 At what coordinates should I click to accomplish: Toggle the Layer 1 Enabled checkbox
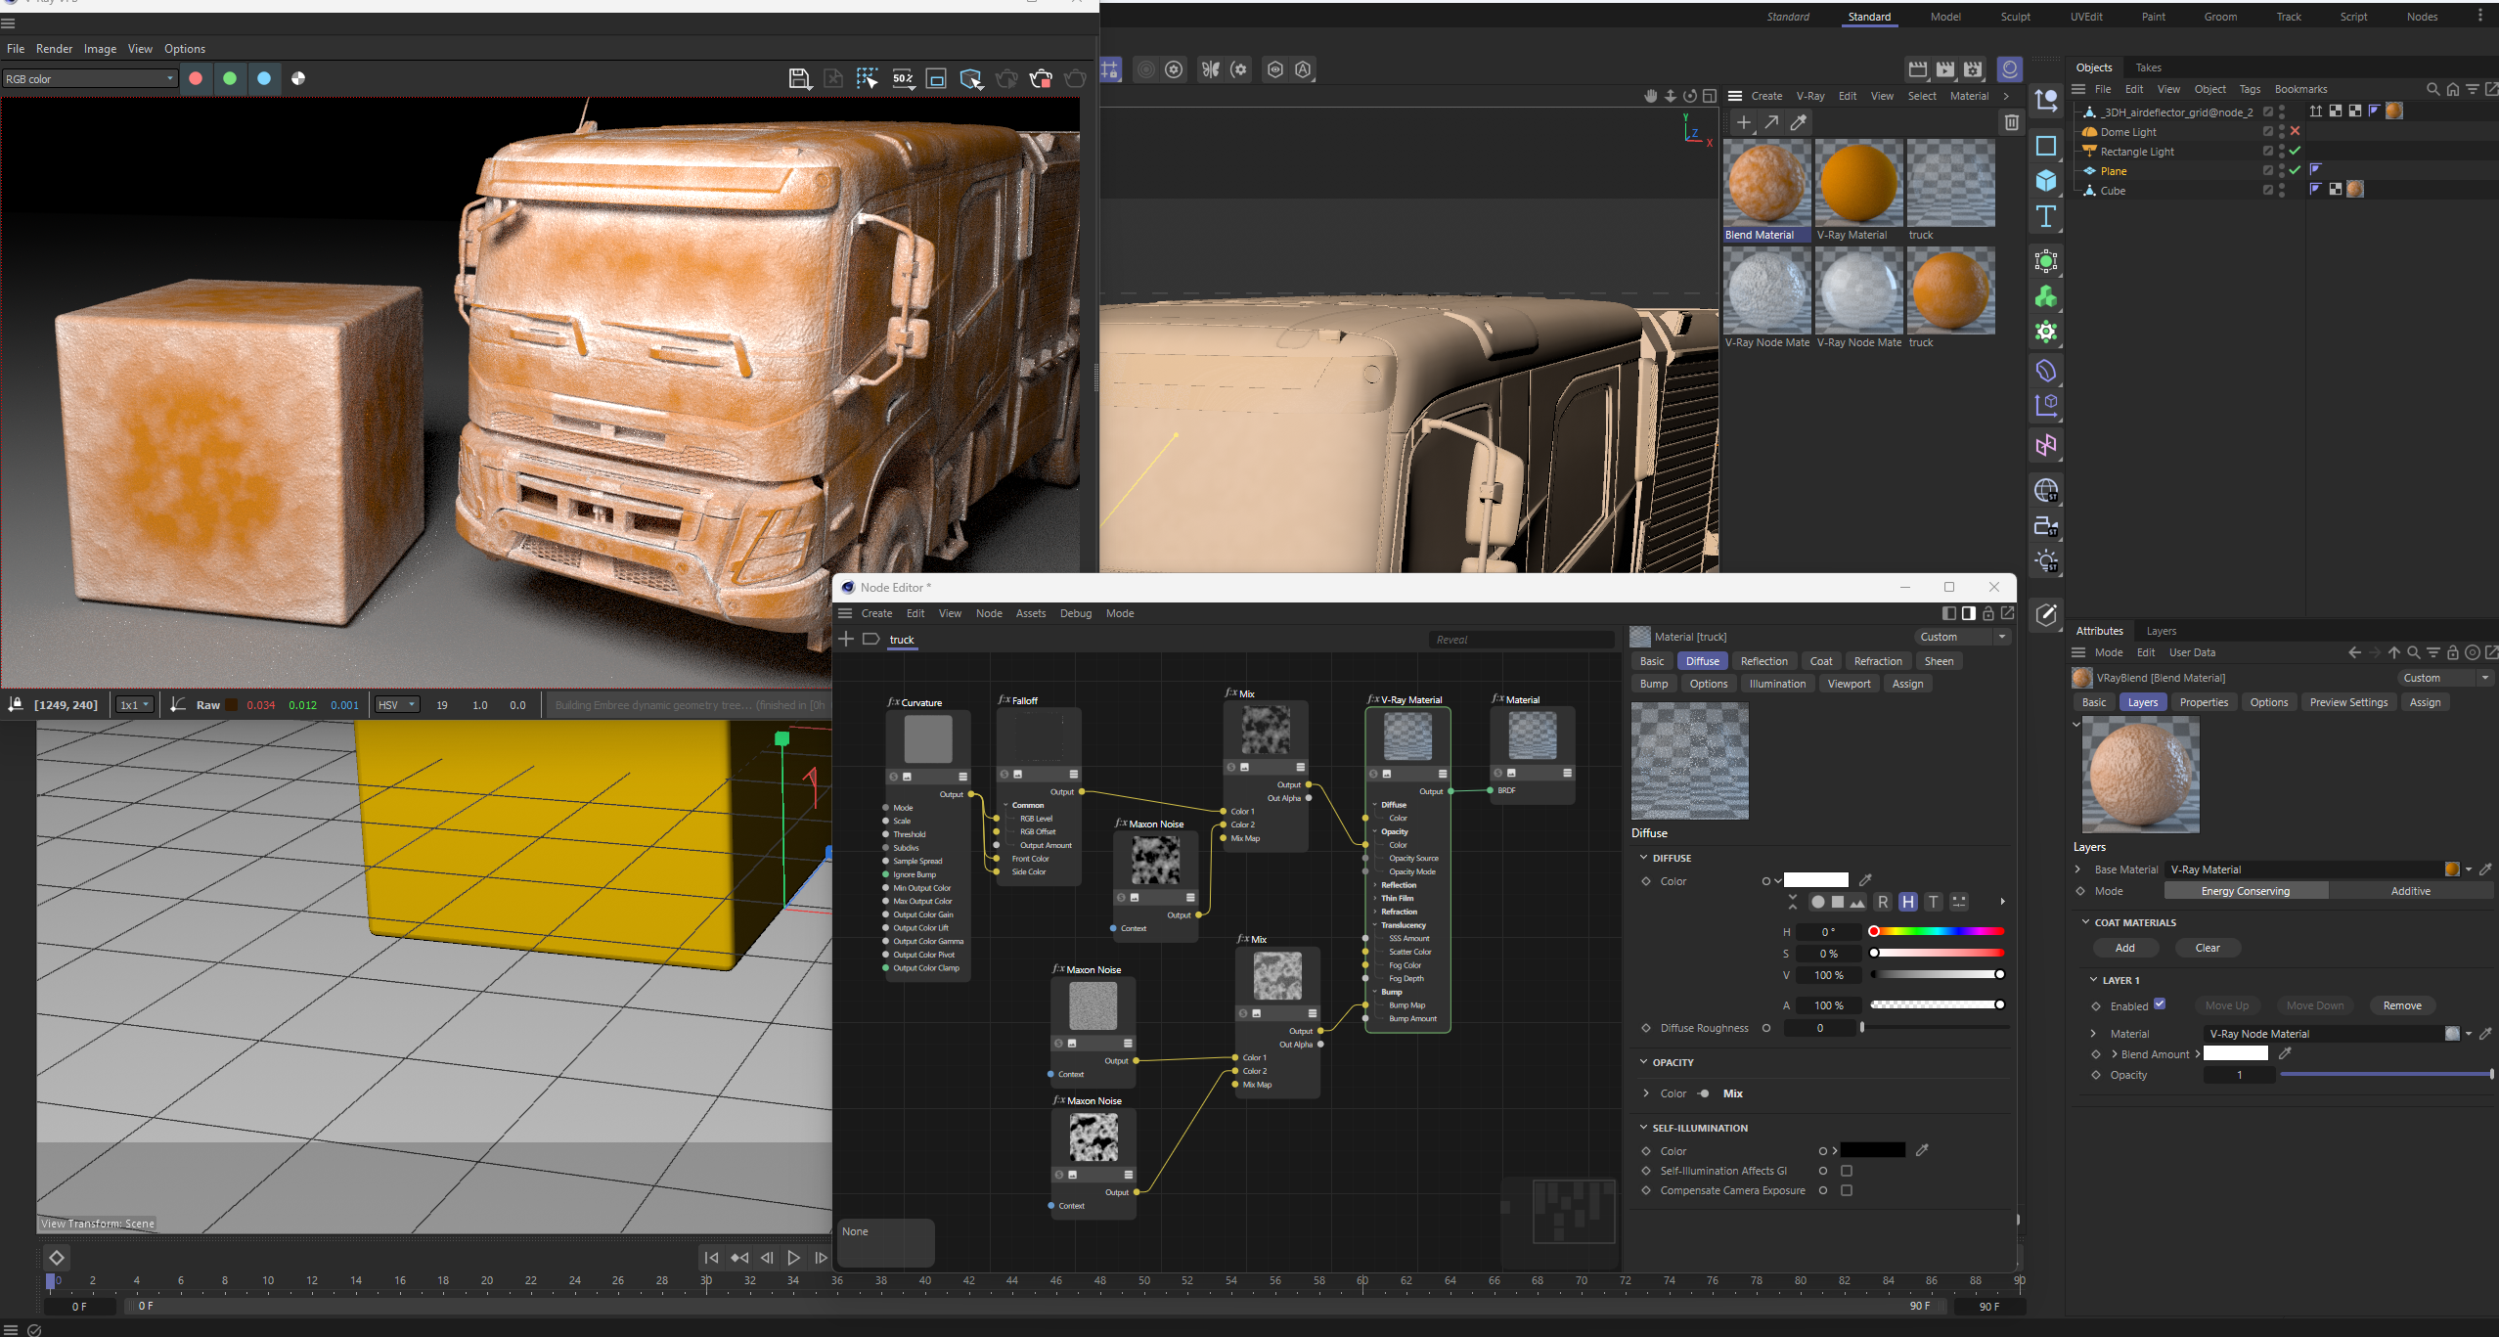pos(2160,1003)
